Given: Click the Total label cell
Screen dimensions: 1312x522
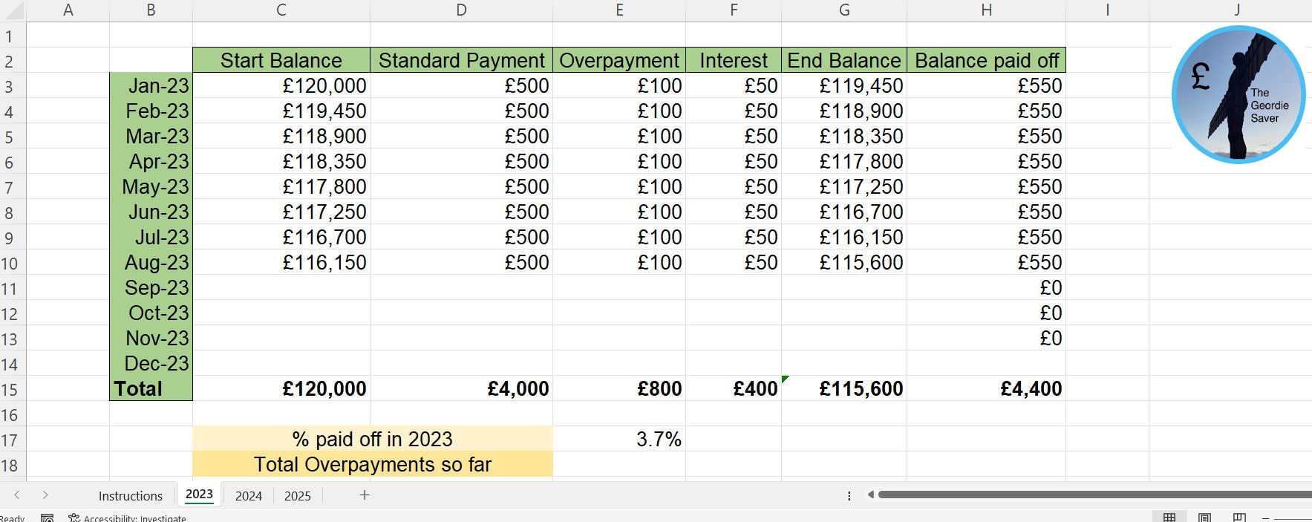Looking at the screenshot, I should tap(151, 388).
